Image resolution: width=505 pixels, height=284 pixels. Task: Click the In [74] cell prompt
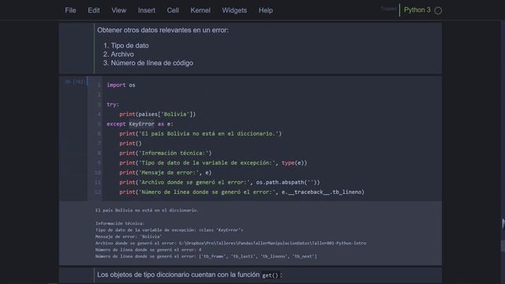click(x=74, y=82)
